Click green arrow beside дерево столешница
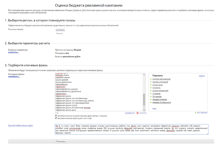 click(x=151, y=102)
